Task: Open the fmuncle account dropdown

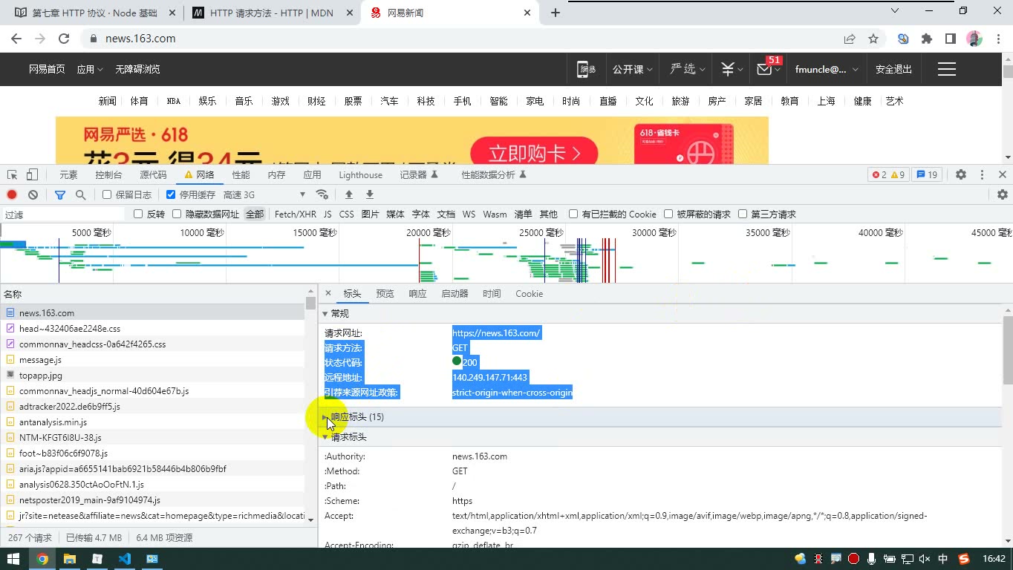Action: click(827, 69)
